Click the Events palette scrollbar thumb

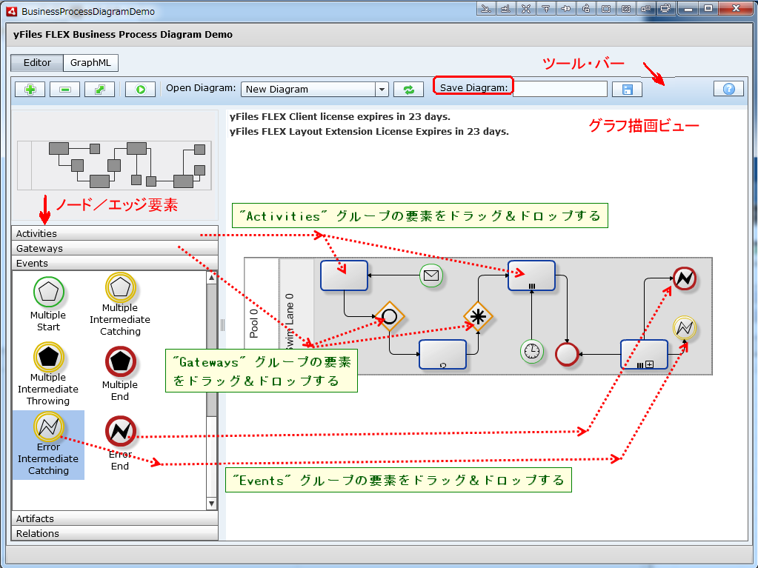point(211,350)
